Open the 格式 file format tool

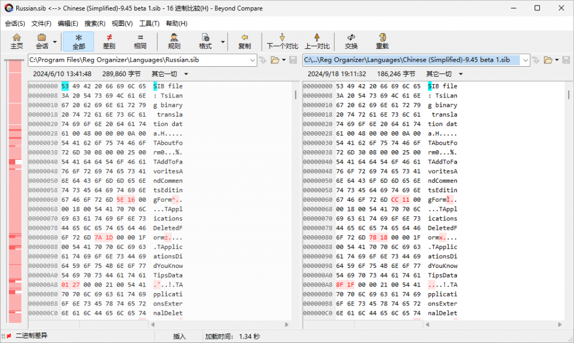[x=205, y=41]
